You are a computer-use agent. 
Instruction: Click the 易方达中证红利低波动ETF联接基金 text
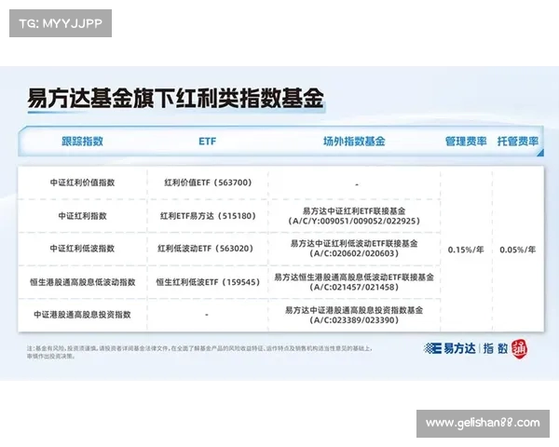coord(354,243)
